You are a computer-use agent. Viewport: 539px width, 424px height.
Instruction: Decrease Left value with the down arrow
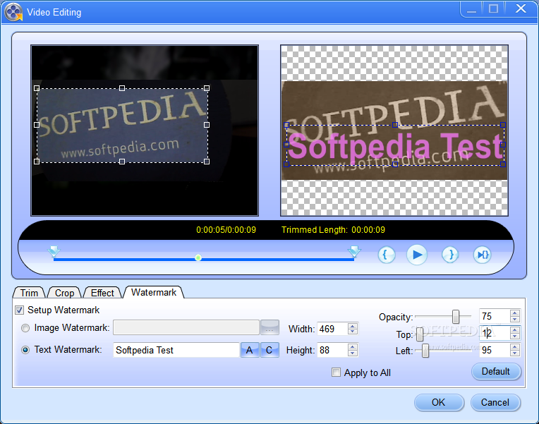pos(514,353)
